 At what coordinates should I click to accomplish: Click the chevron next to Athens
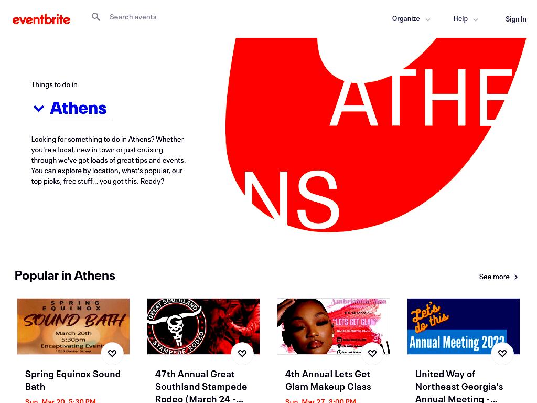[39, 109]
